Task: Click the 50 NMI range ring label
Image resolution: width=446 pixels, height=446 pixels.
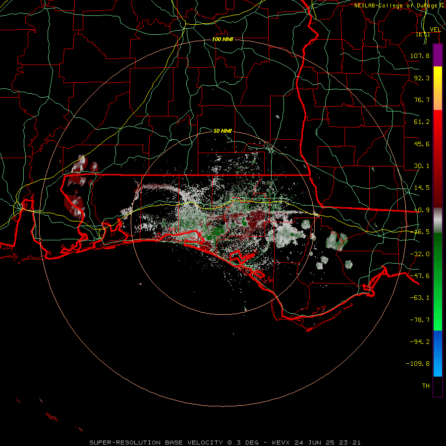Action: [x=223, y=131]
